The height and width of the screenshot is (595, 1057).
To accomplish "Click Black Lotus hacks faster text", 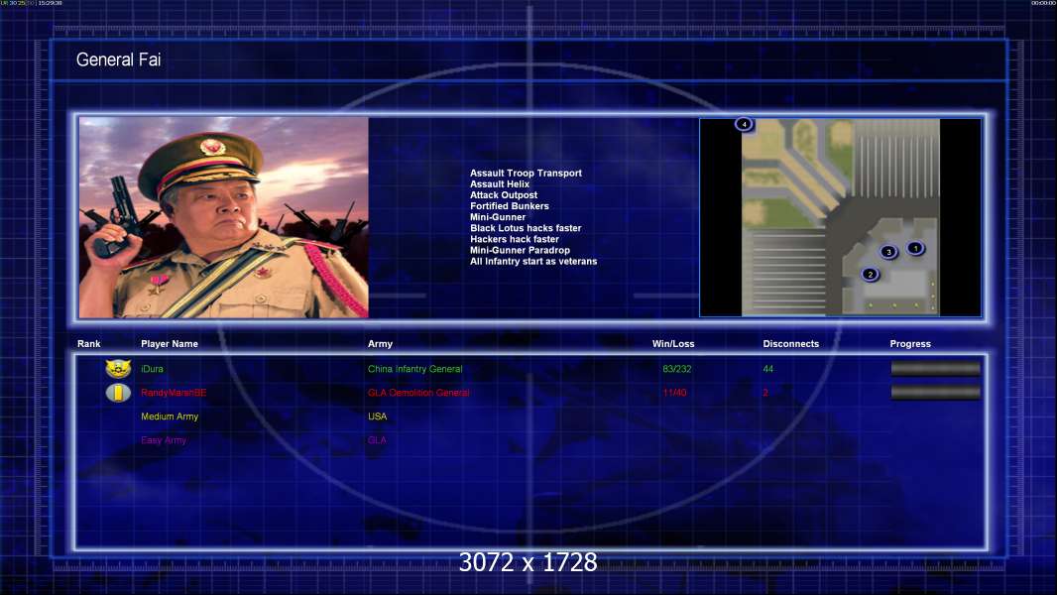I will tap(526, 228).
